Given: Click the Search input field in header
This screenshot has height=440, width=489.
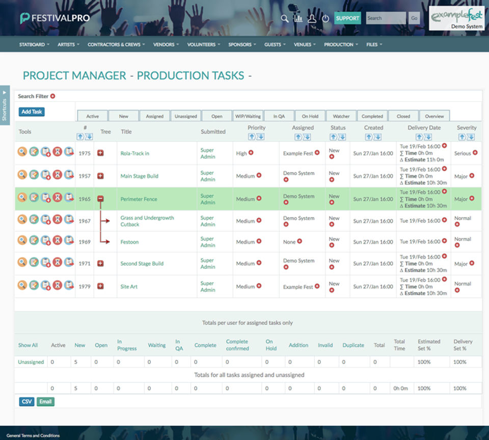Looking at the screenshot, I should pyautogui.click(x=386, y=18).
